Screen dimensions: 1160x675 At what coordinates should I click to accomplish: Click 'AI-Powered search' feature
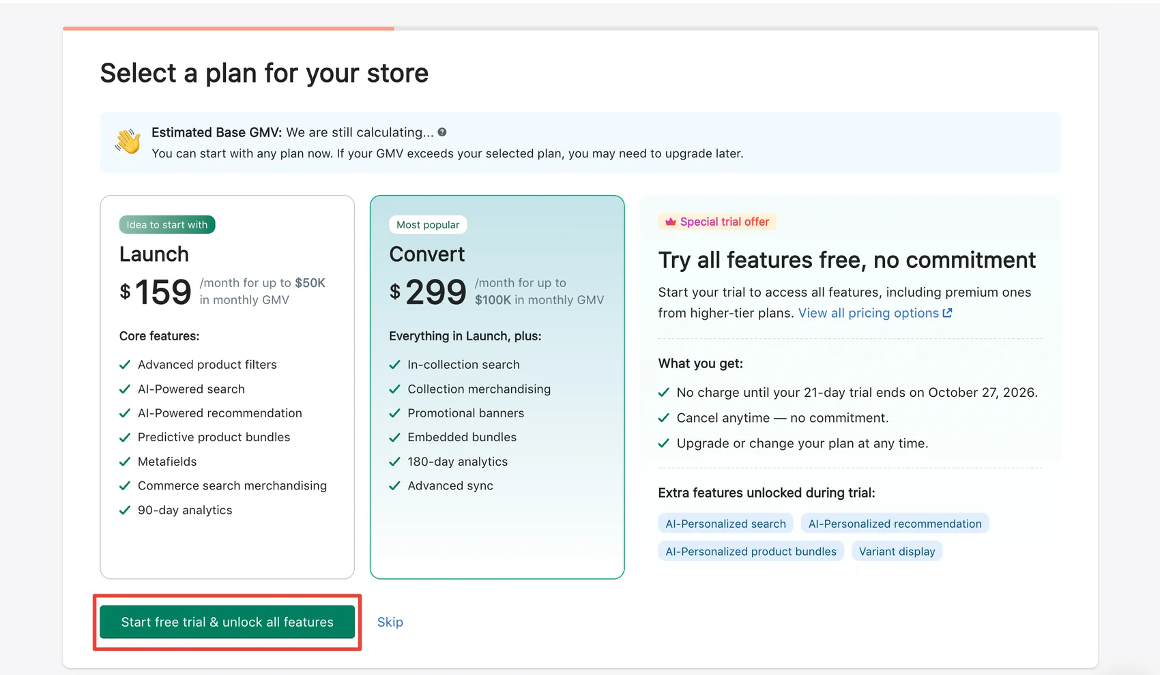(x=191, y=389)
